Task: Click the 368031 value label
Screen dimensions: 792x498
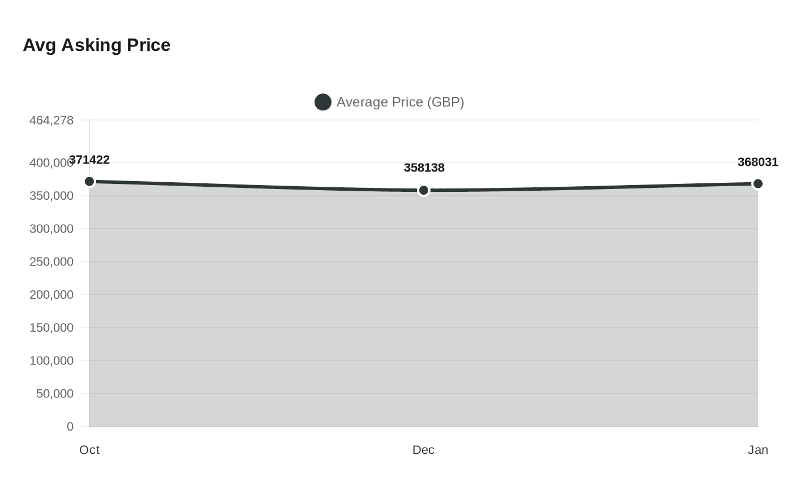Action: click(x=758, y=162)
